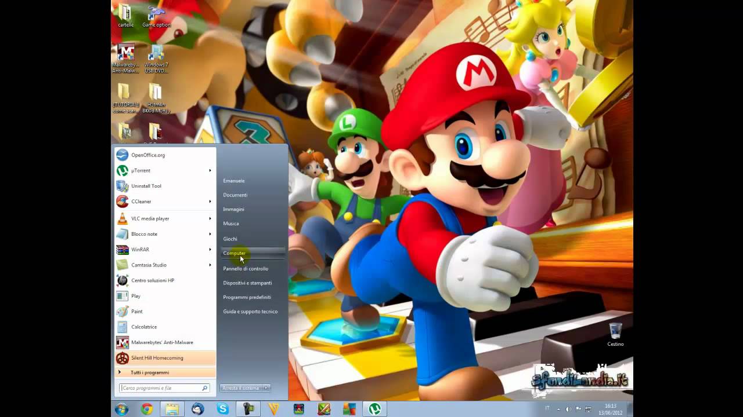
Task: Show hidden system tray icons
Action: point(558,409)
